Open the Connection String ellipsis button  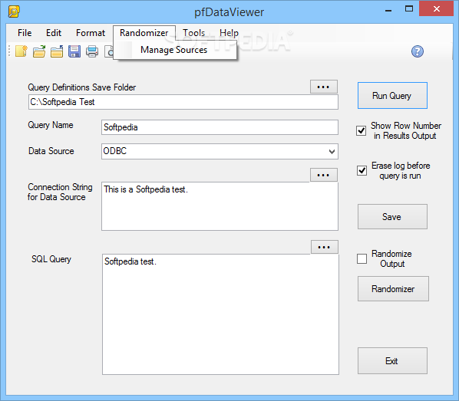click(x=323, y=175)
